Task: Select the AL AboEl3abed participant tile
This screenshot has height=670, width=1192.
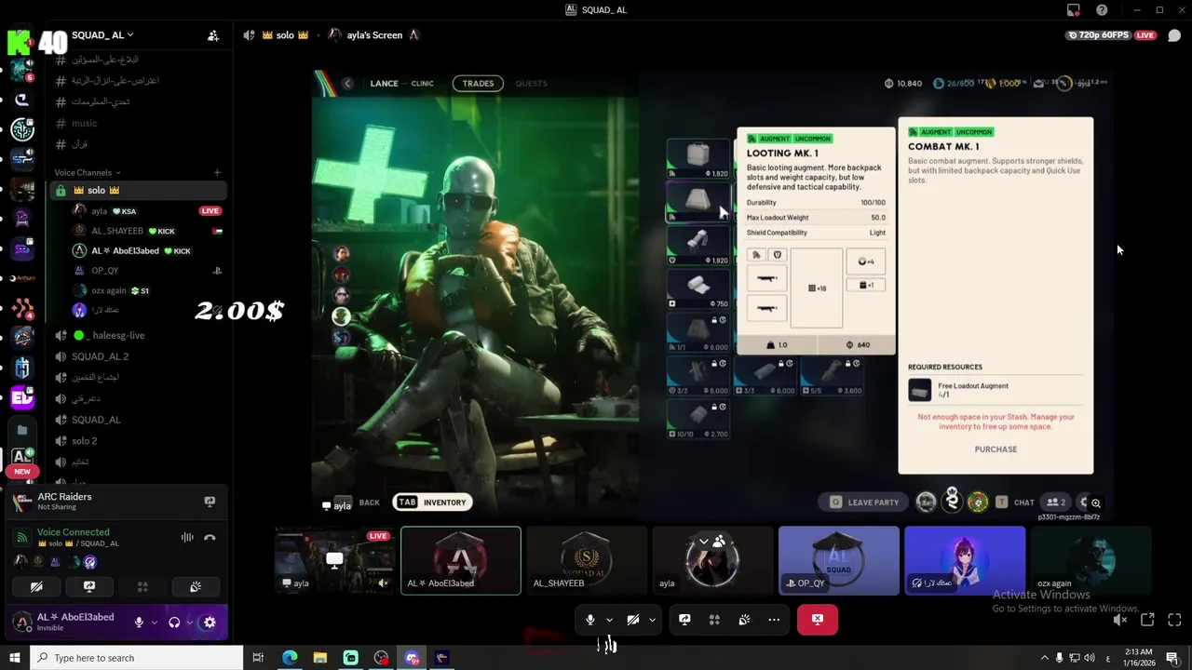Action: [x=461, y=560]
